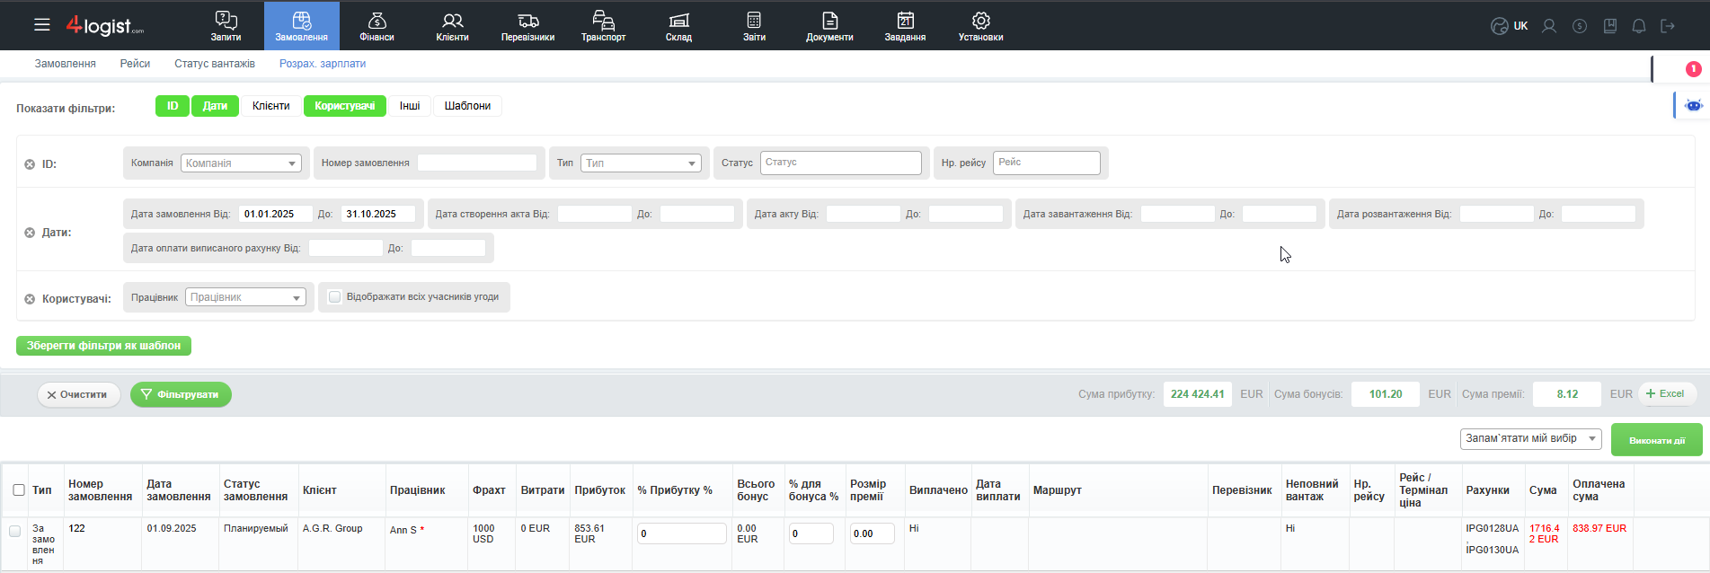Image resolution: width=1710 pixels, height=573 pixels.
Task: Open the hamburger menu icon
Action: pos(42,25)
